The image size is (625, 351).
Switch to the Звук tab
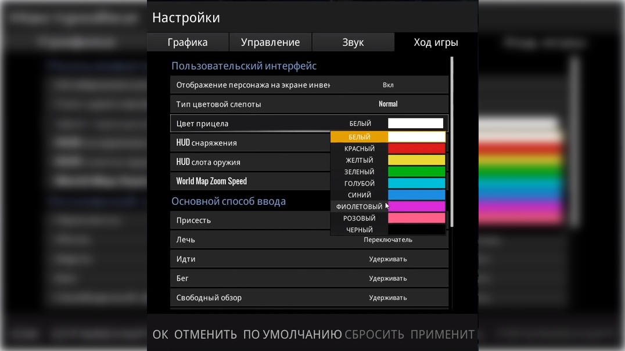pos(353,42)
